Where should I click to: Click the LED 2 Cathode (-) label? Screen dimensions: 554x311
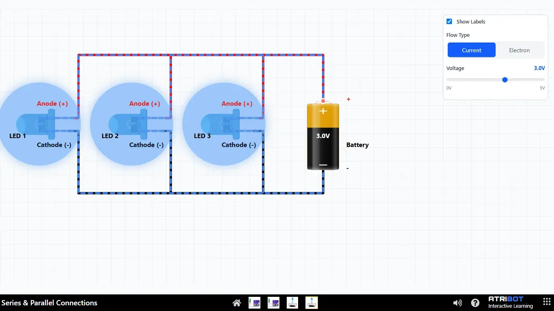click(x=146, y=145)
